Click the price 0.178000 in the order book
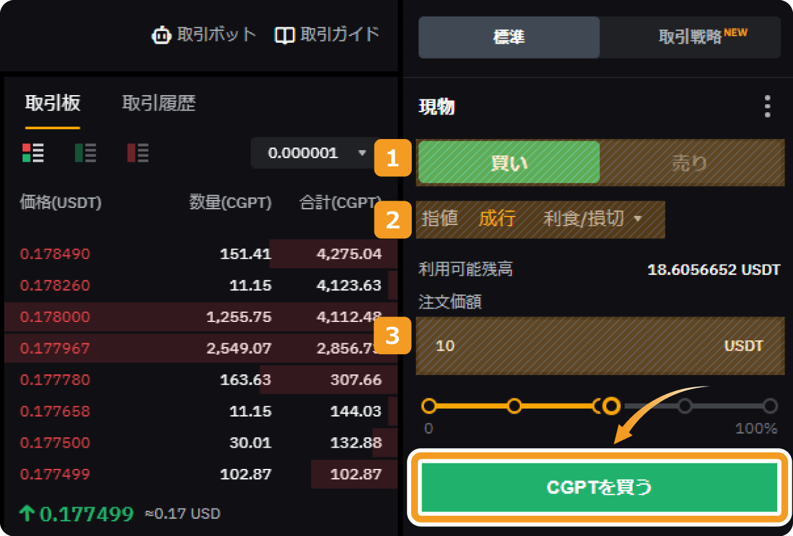 pos(55,317)
